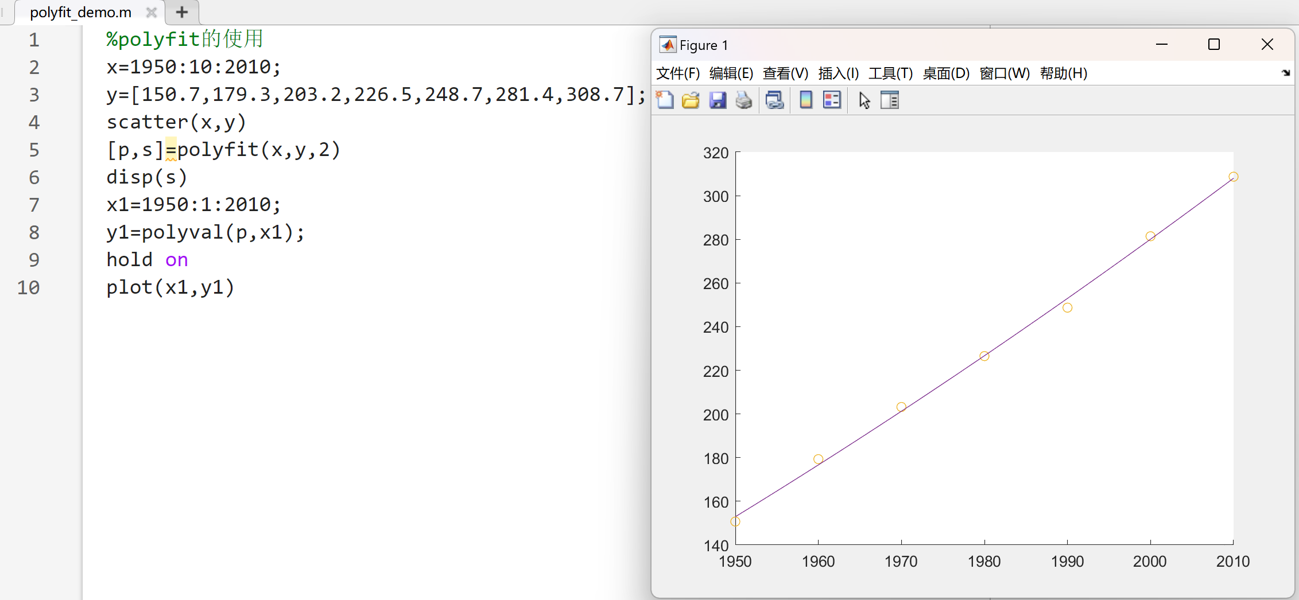This screenshot has width=1299, height=600.
Task: Click the New Figure icon in Figure toolbar
Action: (x=665, y=100)
